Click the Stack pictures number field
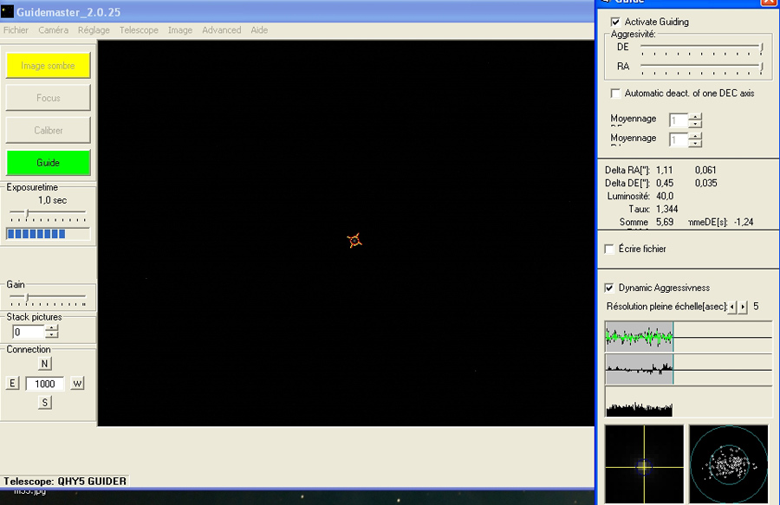Viewport: 780px width, 505px height. coord(29,332)
